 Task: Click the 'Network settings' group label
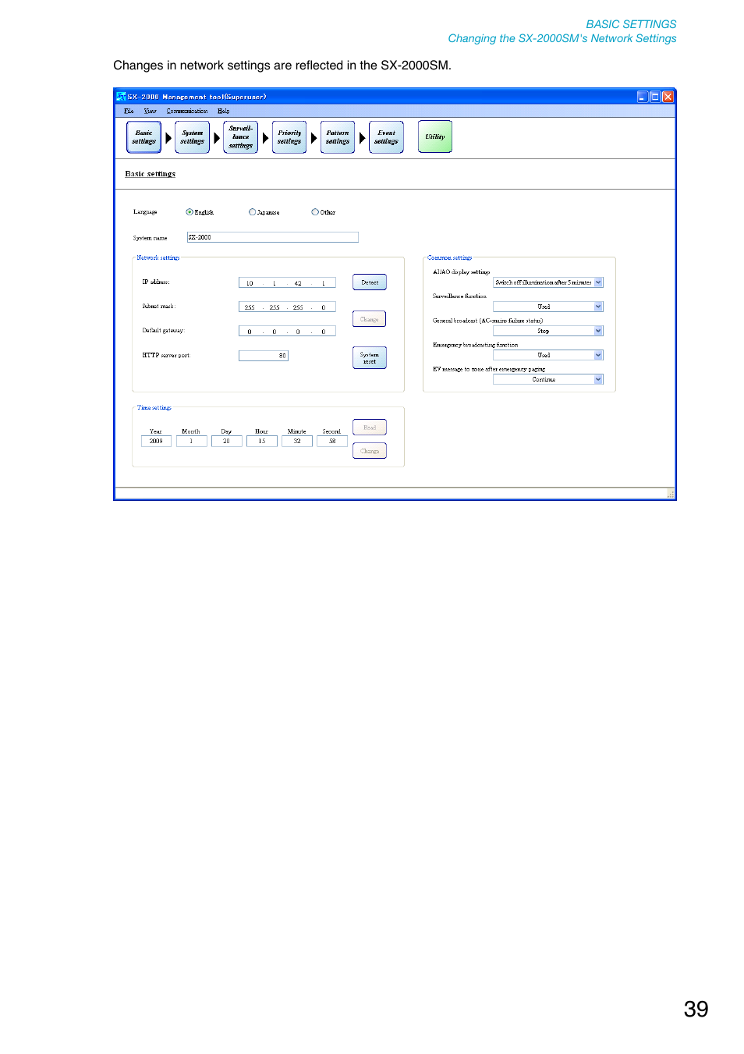158,257
